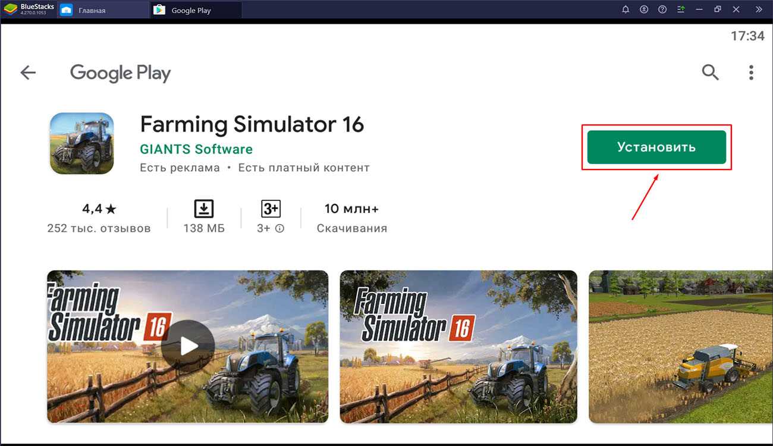
Task: Click the BlueStacks logo in title bar
Action: tap(11, 10)
